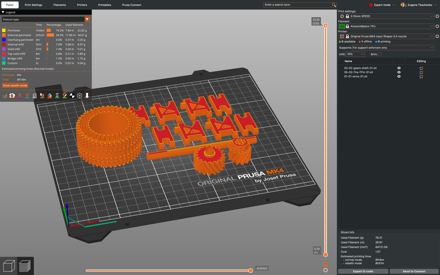Expand the Feature type view dropdown
This screenshot has height=275, width=440.
87,19
